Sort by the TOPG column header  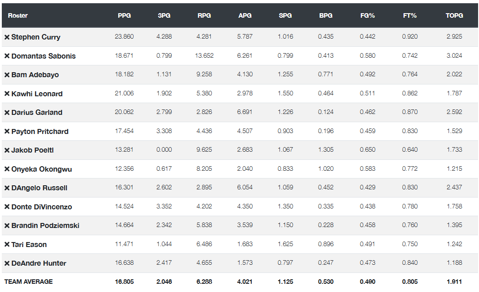click(454, 15)
